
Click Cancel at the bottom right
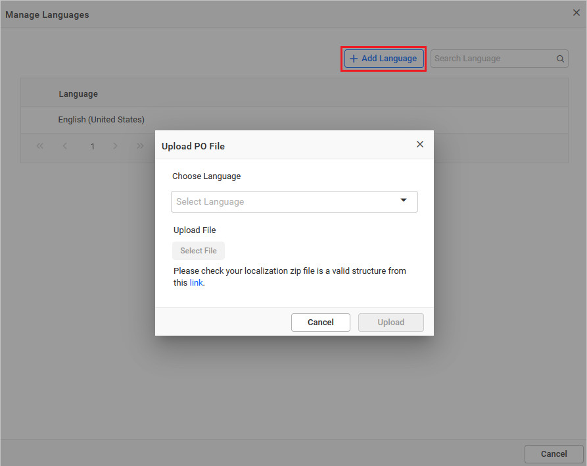(553, 453)
